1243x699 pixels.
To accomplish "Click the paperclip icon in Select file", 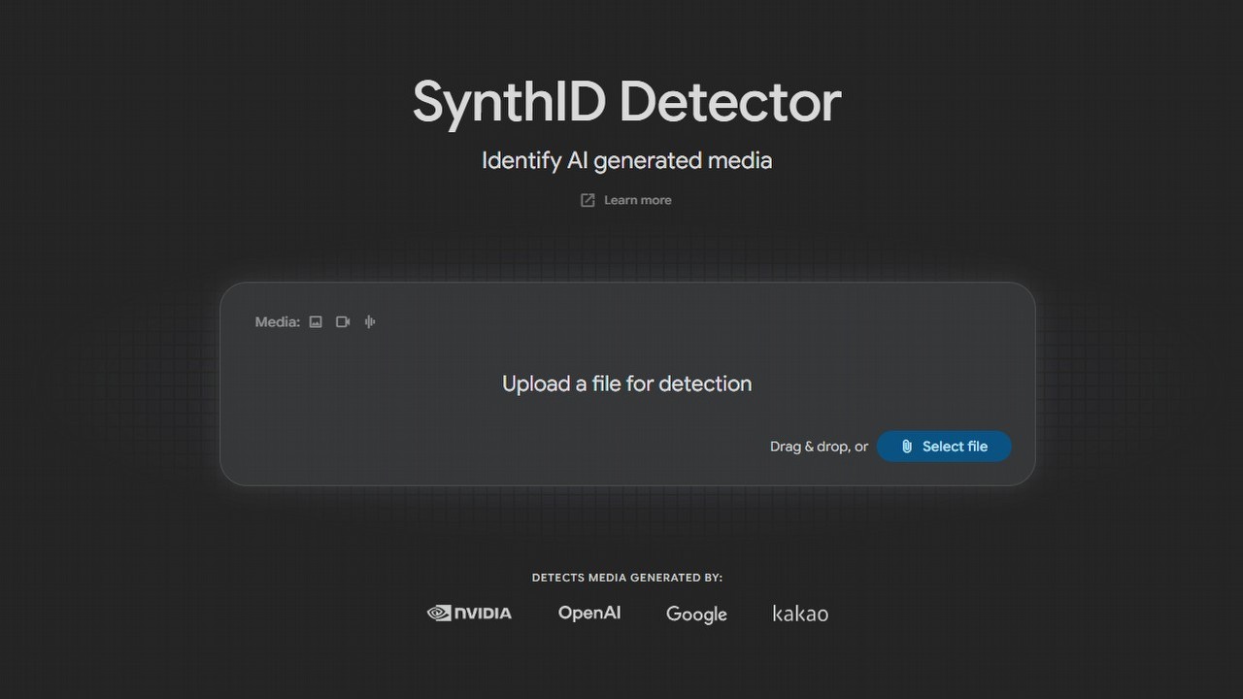I will (x=906, y=447).
